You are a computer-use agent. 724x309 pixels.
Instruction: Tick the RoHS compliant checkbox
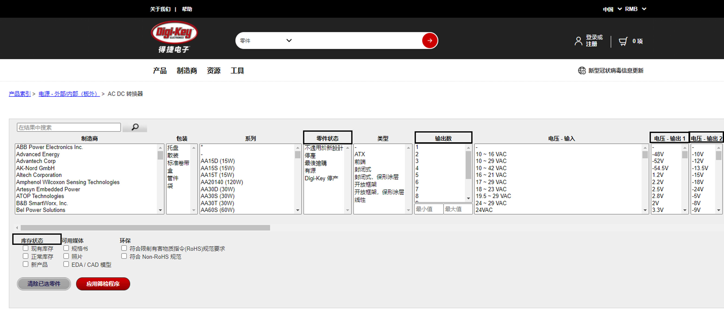point(124,248)
